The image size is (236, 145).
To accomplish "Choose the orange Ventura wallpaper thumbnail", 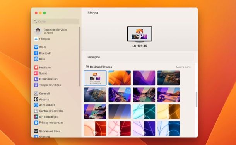I will [120, 78].
